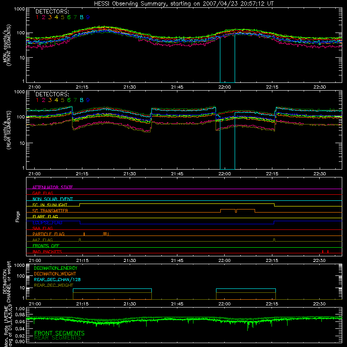Click FRONT SEGMENTS legend in livetime plot
The image size is (347, 347).
pyautogui.click(x=59, y=333)
